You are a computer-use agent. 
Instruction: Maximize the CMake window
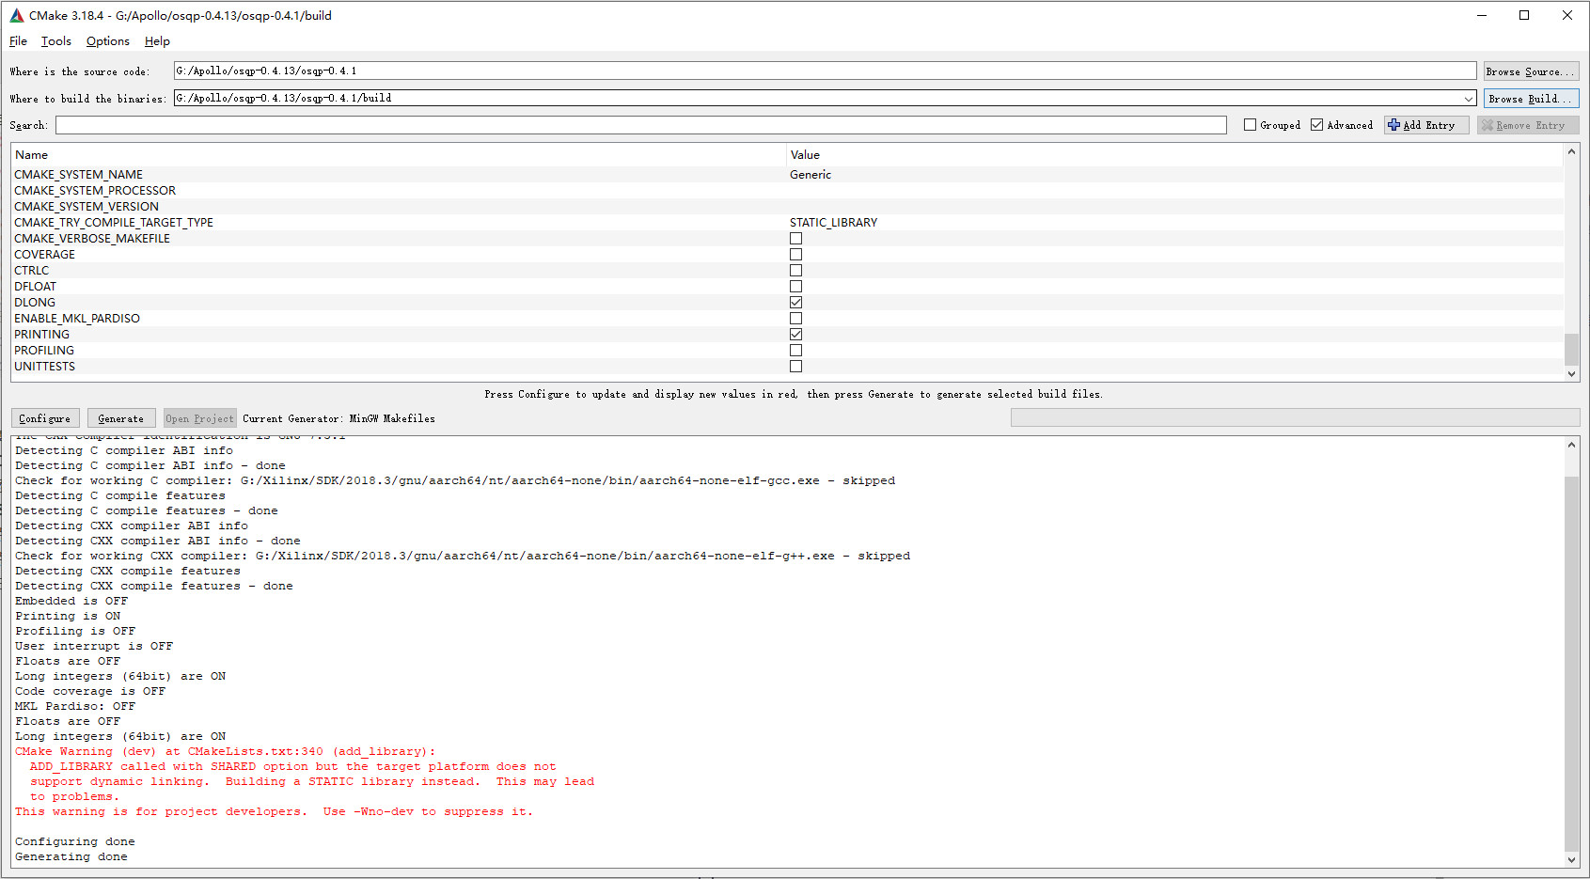click(x=1524, y=15)
